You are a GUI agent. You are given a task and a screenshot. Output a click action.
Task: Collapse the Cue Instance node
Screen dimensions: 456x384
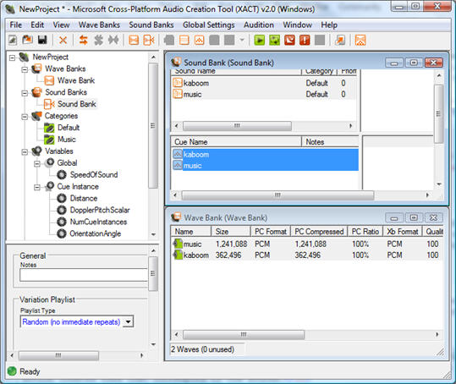(x=37, y=187)
